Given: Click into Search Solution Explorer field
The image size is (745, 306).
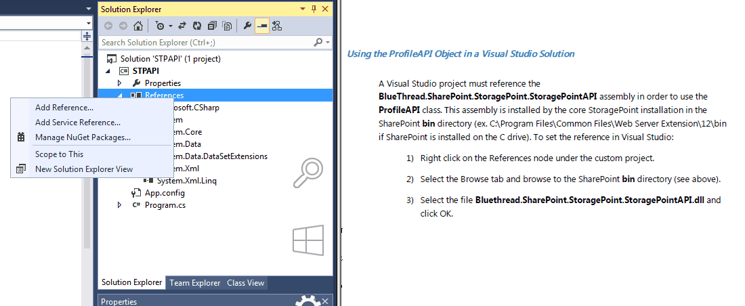Looking at the screenshot, I should pos(206,42).
